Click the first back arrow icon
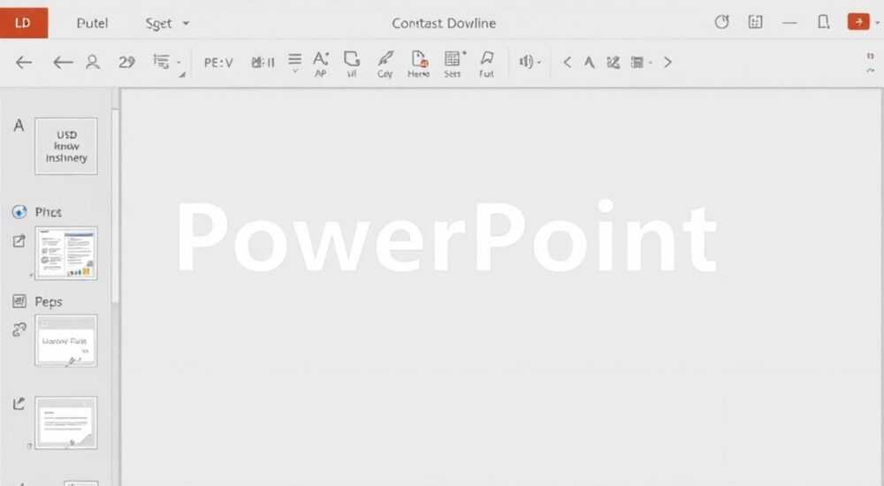The image size is (884, 486). (x=24, y=62)
